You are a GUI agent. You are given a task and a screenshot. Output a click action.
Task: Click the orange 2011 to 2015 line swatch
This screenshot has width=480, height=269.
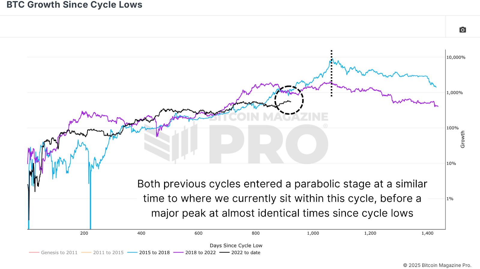click(86, 253)
